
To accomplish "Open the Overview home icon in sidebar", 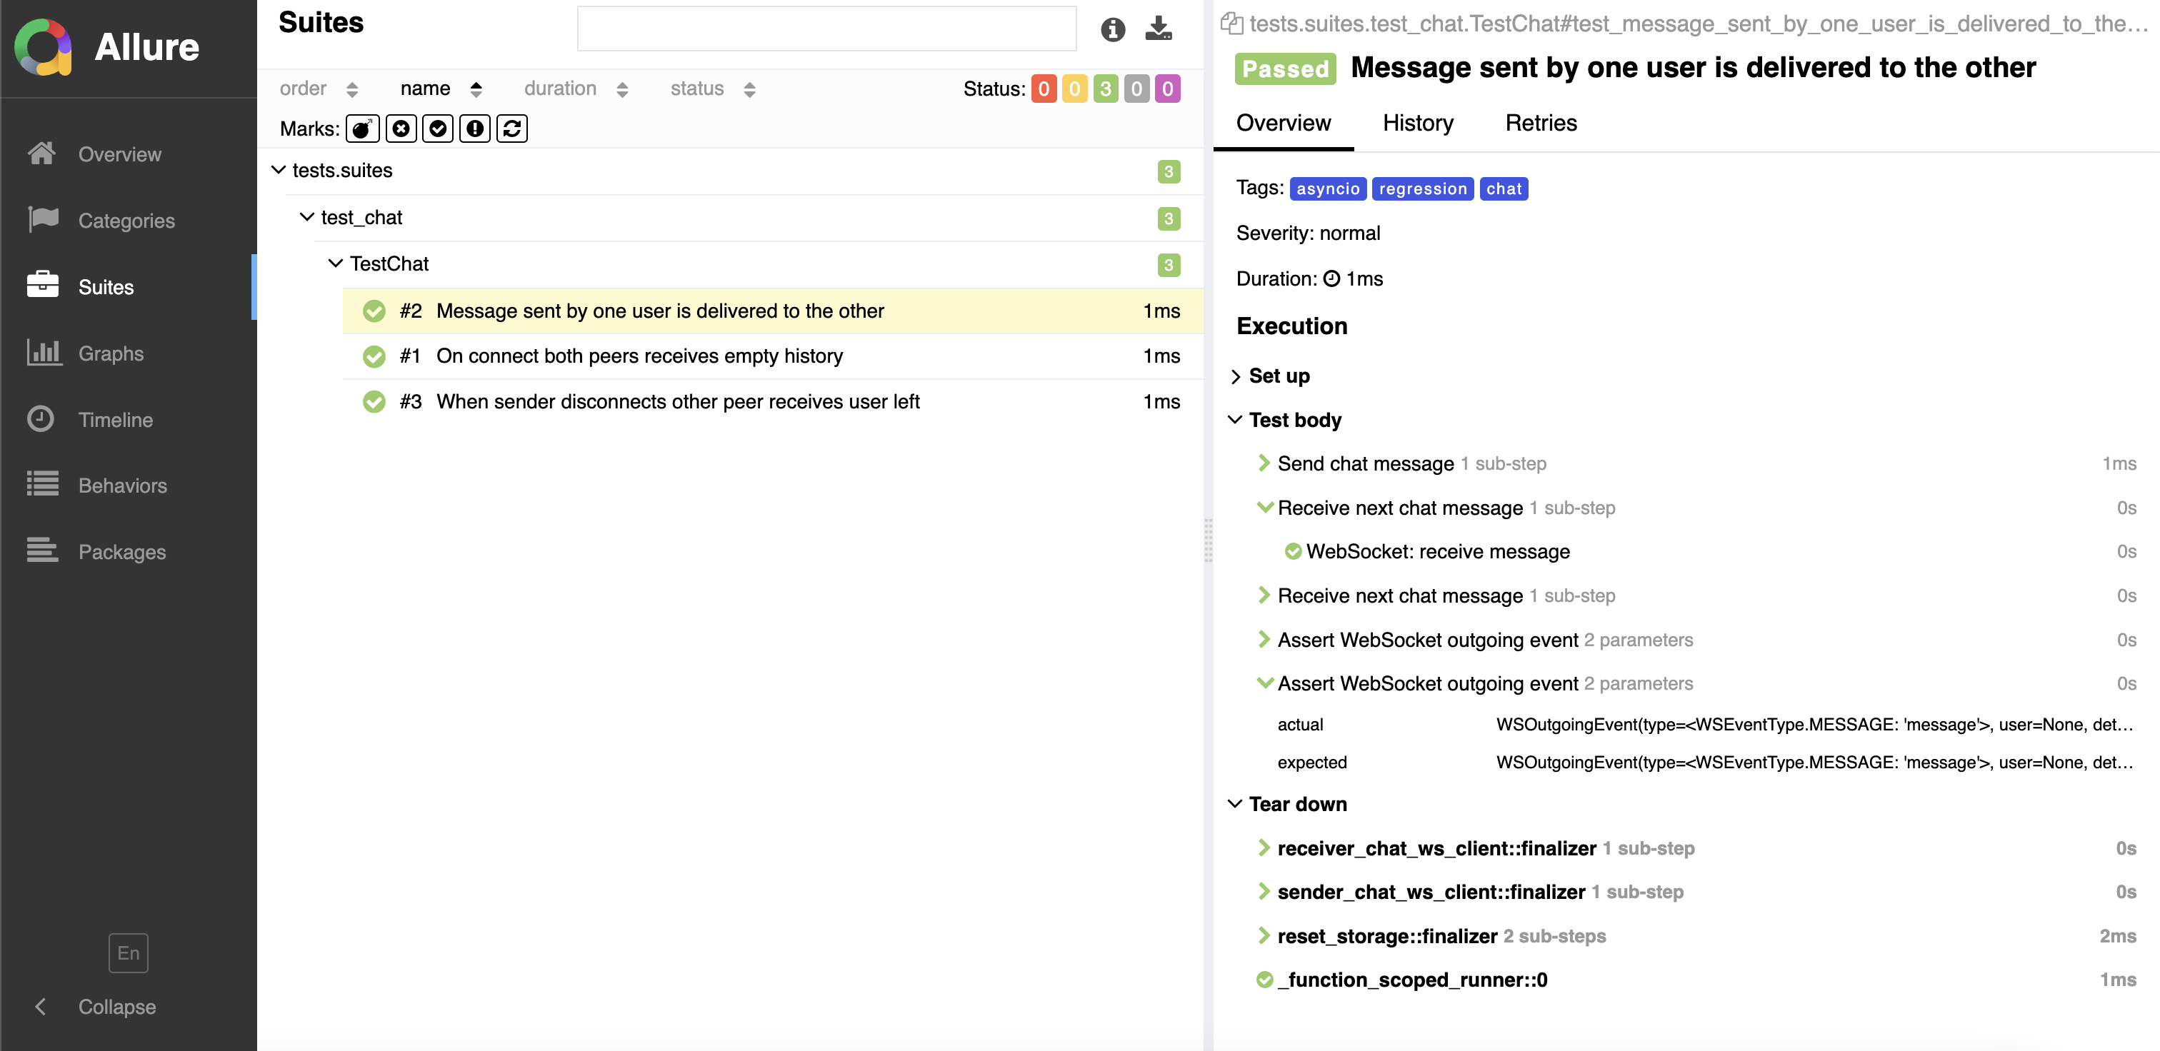I will (41, 154).
